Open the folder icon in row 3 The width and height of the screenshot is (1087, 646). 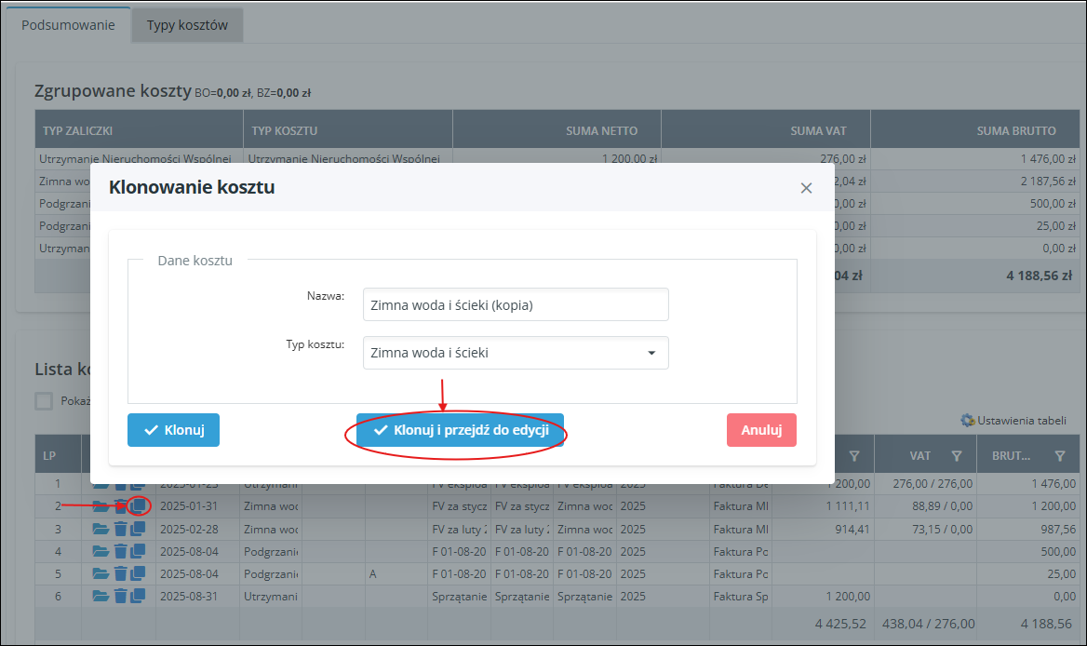(x=101, y=528)
